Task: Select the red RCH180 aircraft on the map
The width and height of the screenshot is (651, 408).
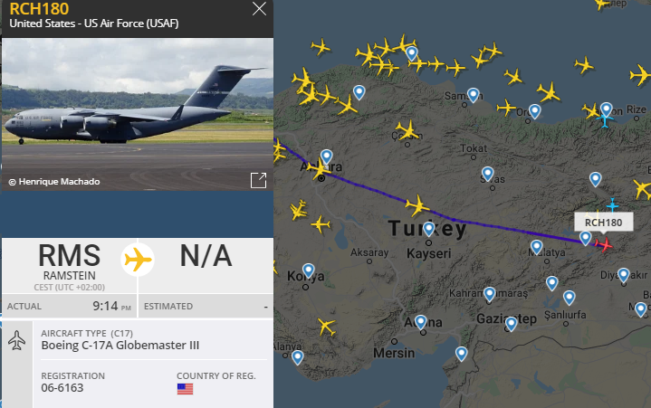Action: pyautogui.click(x=604, y=244)
